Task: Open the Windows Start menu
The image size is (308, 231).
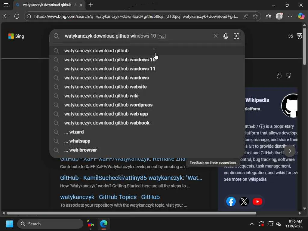Action: (10, 224)
